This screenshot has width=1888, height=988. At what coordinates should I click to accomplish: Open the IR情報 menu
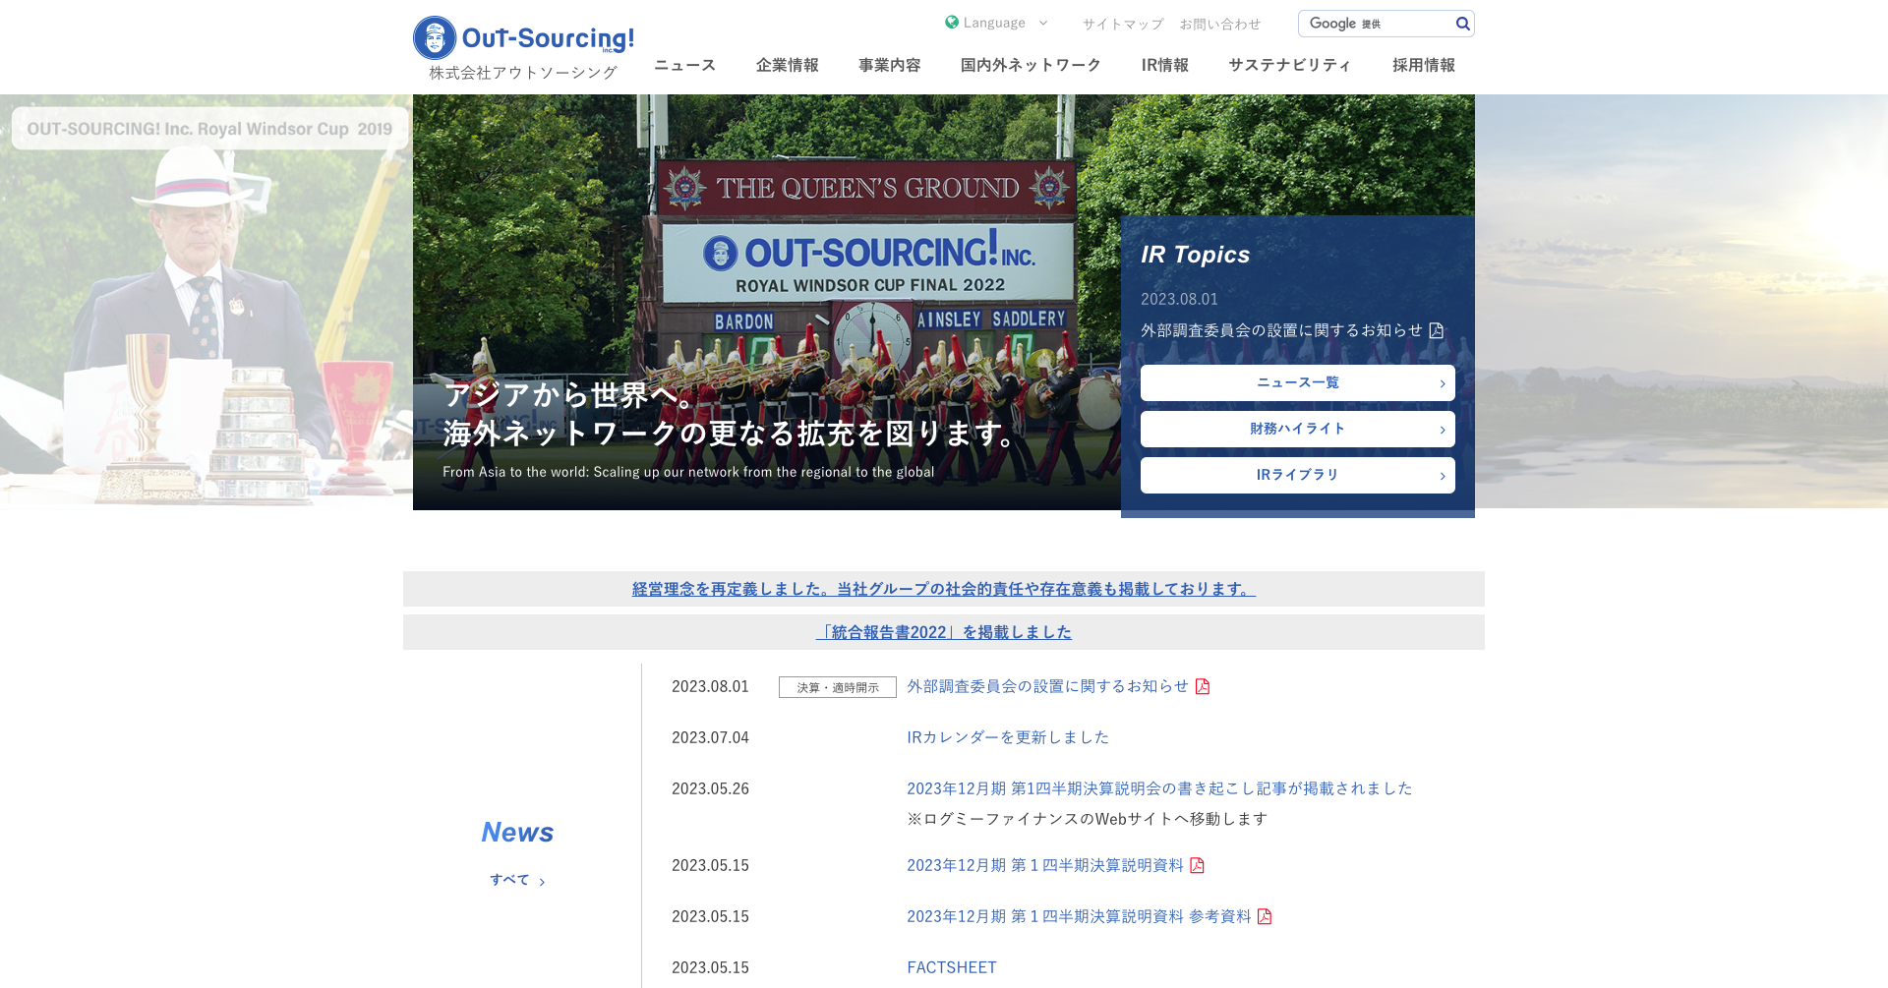[x=1165, y=65]
